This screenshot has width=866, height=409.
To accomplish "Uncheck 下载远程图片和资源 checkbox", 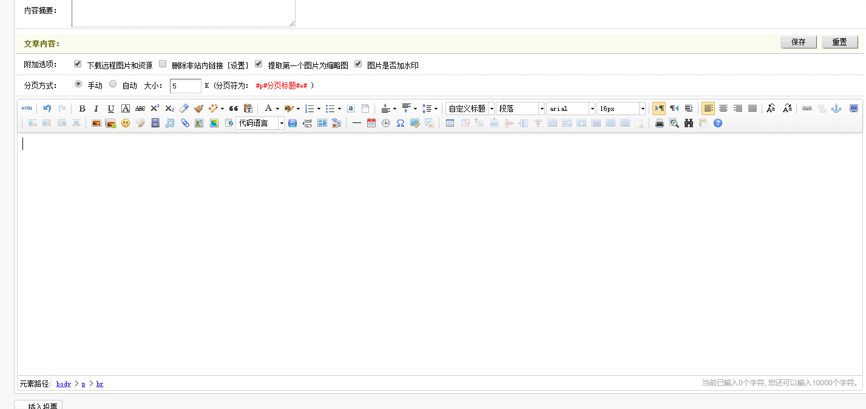I will coord(78,64).
